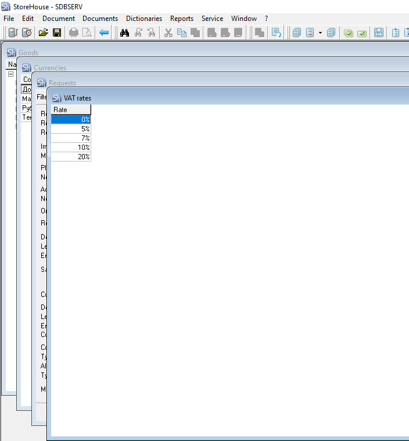
Task: Bring the Requests window to front
Action: click(x=174, y=83)
